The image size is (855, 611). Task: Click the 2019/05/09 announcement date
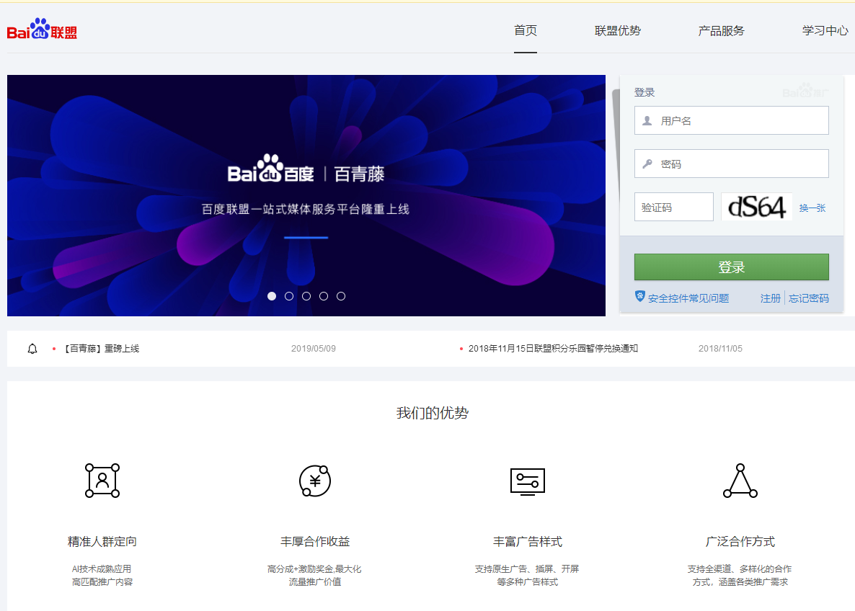click(x=314, y=349)
